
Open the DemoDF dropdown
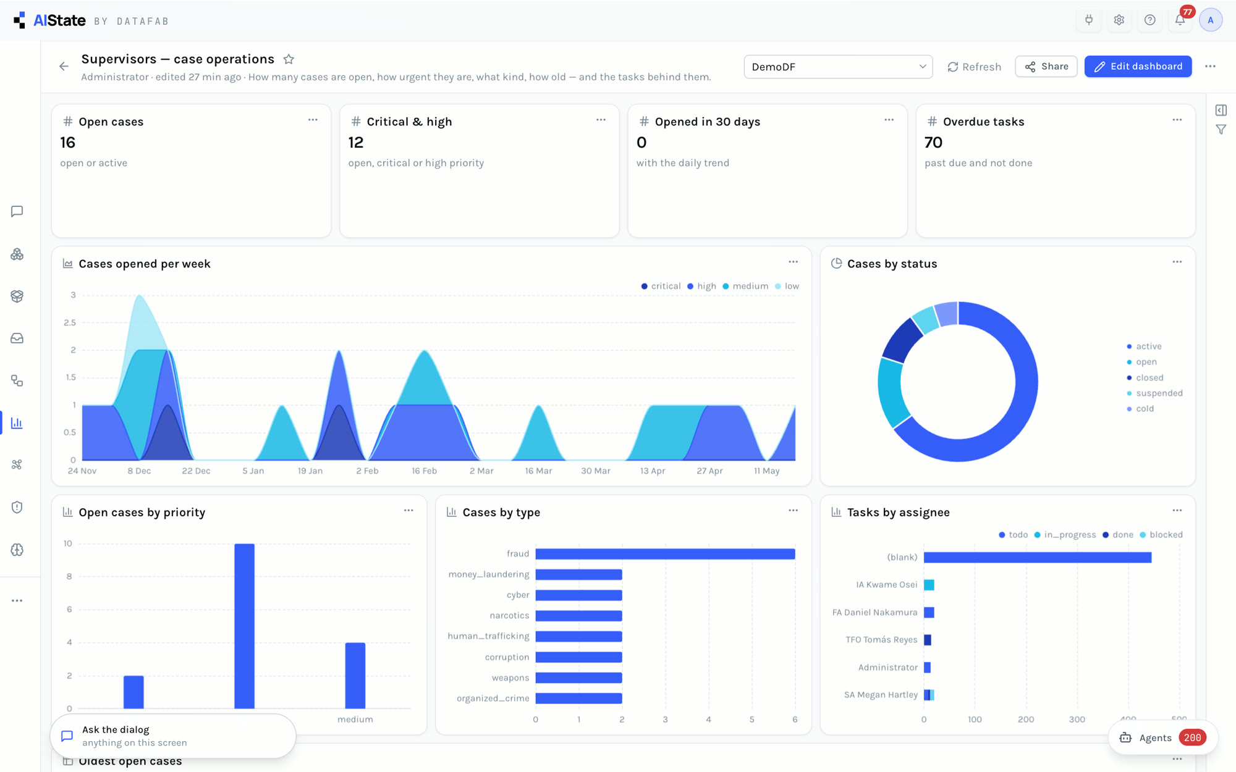click(838, 67)
